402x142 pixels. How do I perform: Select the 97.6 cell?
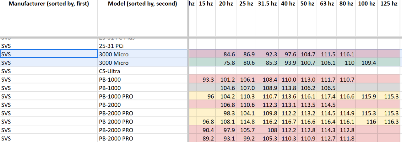click(x=288, y=54)
